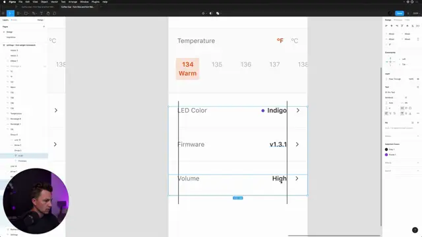Screen dimensions: 422x237
Task: Click the Temperature heading on canvas
Action: (x=196, y=41)
